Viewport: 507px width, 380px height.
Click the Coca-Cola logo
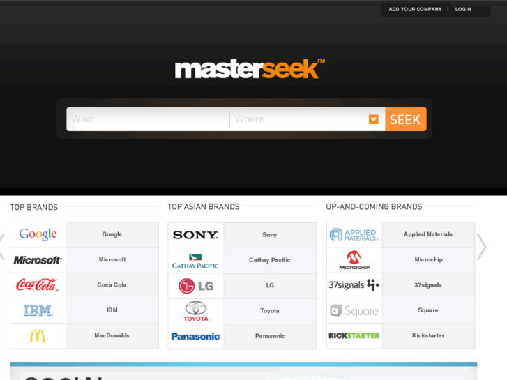point(38,285)
